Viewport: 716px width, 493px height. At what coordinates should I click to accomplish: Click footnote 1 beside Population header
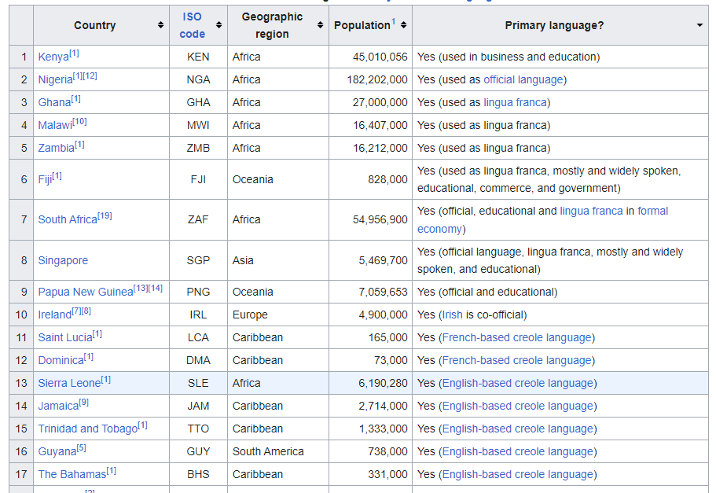coord(393,21)
